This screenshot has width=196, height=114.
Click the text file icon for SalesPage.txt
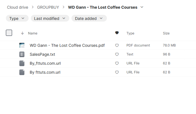(22, 54)
